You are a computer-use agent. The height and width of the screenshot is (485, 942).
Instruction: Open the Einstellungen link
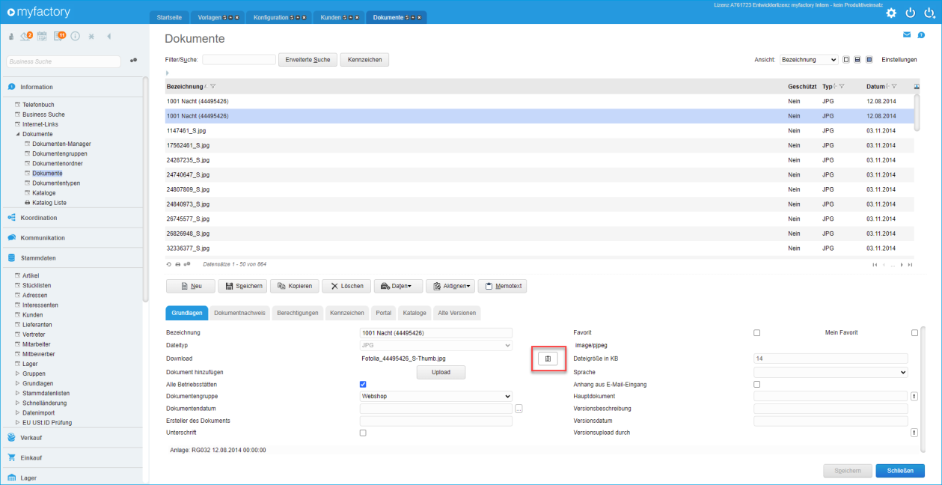coord(898,60)
